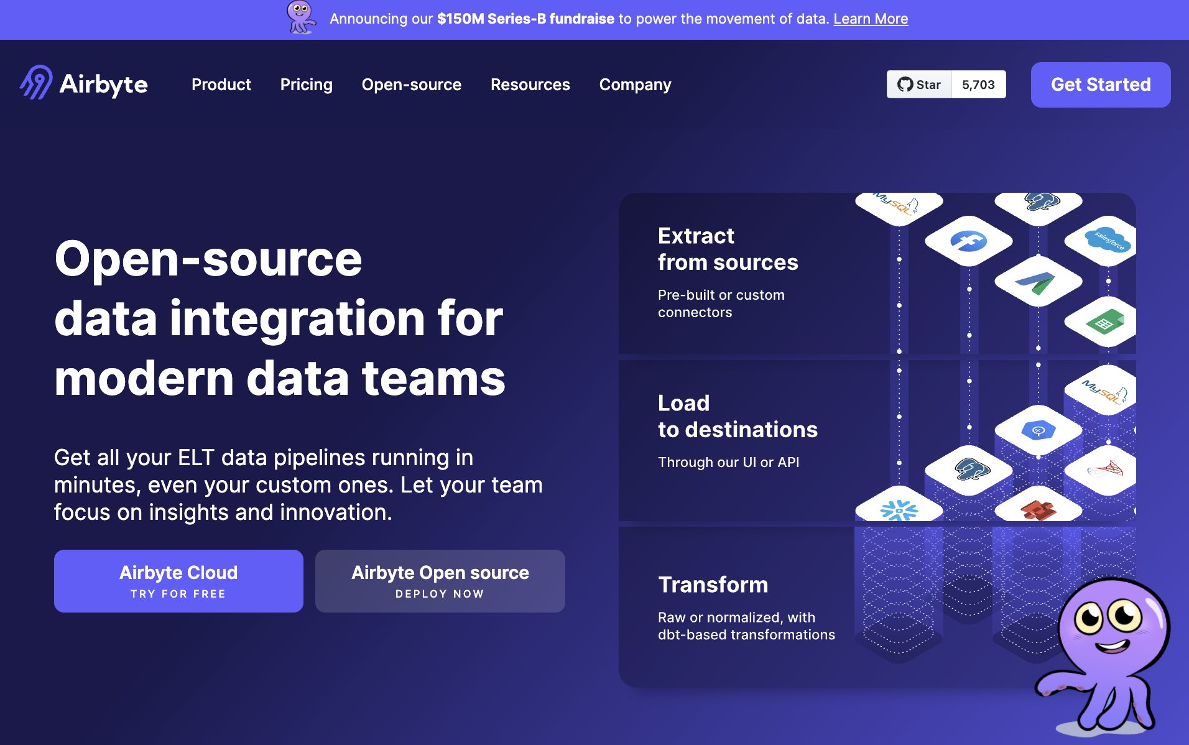Click the Get Started button
Viewport: 1189px width, 745px height.
pos(1101,85)
